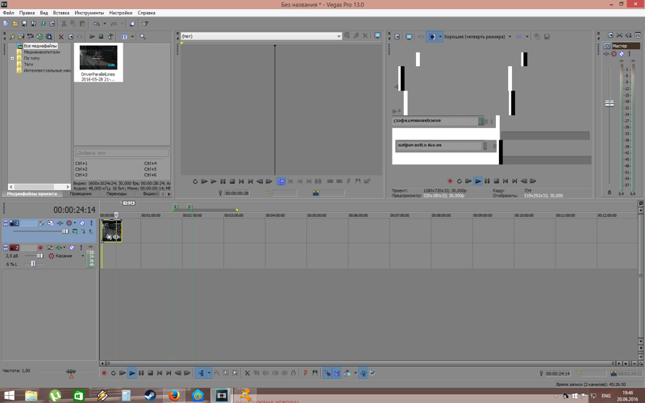645x403 pixels.
Task: Switch to the 'Проводник' tab
Action: 81,193
